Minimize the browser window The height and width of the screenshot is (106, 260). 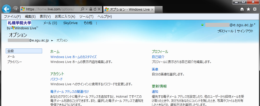[237, 2]
